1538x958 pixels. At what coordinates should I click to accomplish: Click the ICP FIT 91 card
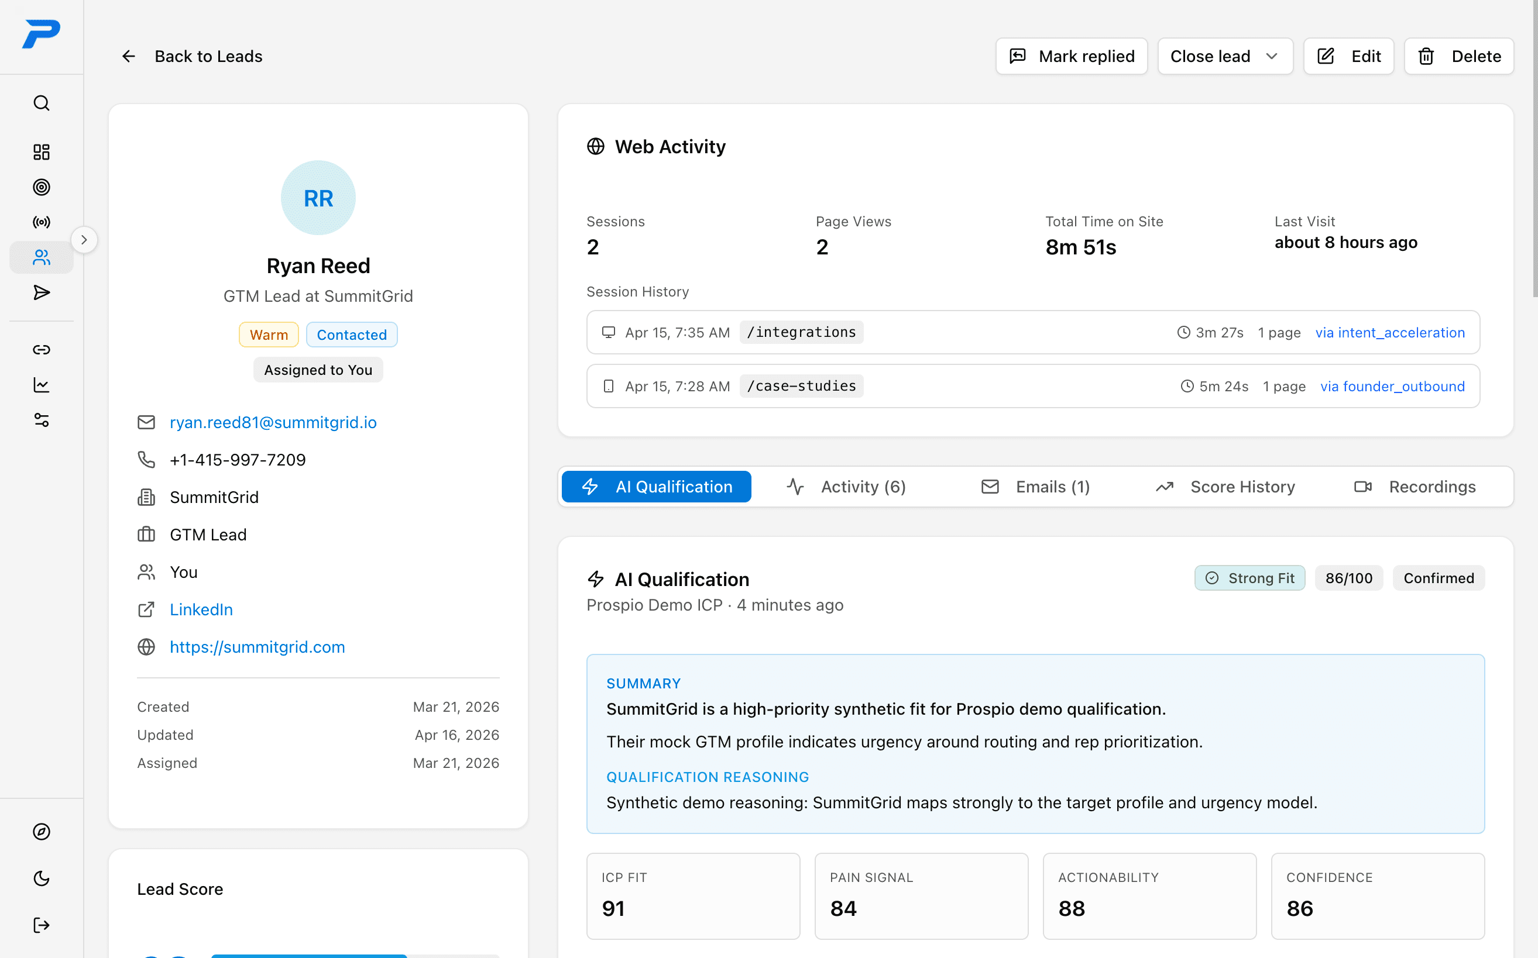pyautogui.click(x=693, y=896)
